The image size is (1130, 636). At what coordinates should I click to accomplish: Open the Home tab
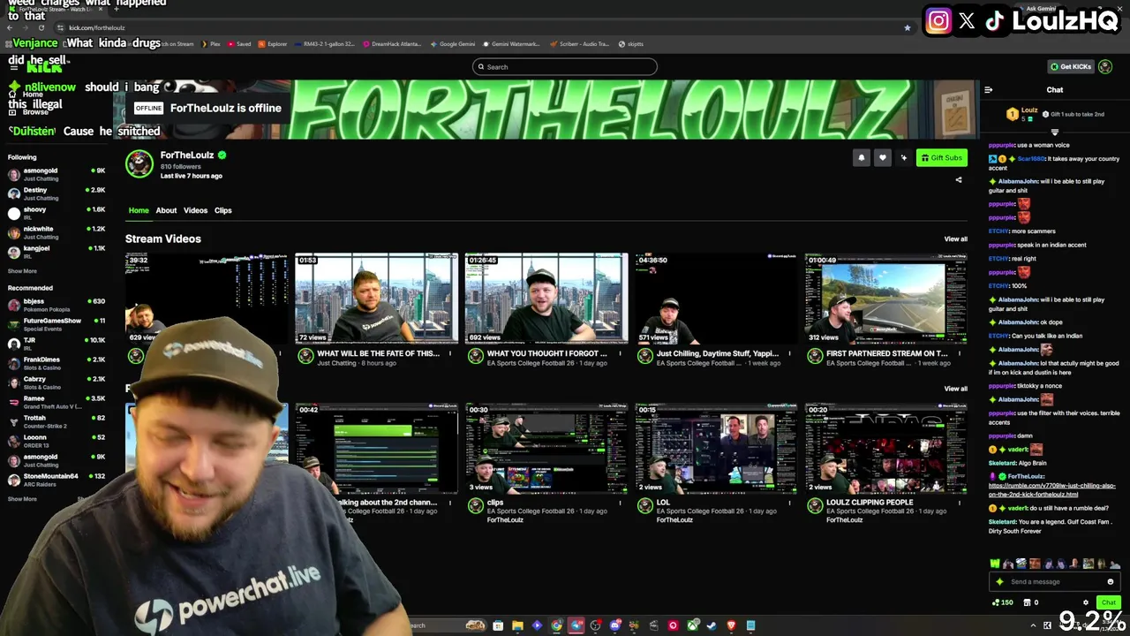pos(139,210)
